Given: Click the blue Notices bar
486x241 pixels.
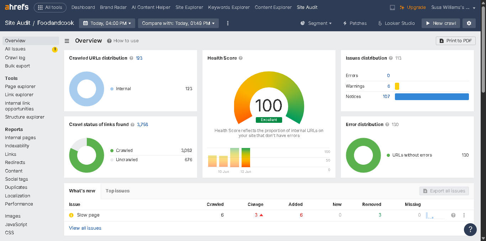Looking at the screenshot, I should 432,97.
